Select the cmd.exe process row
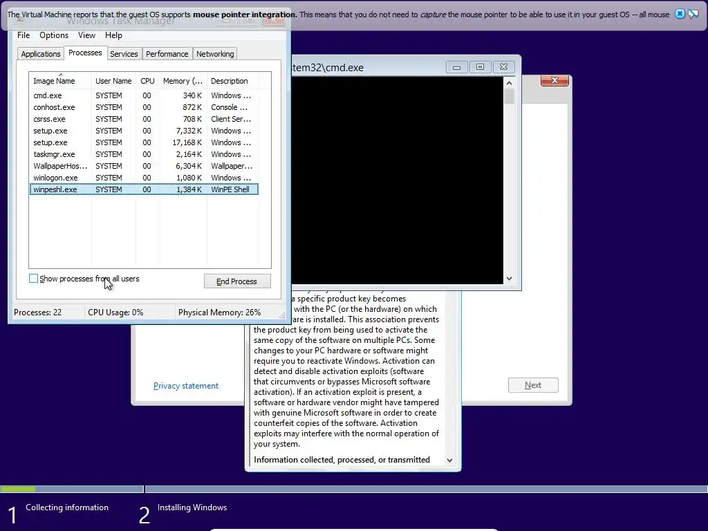 tap(144, 95)
